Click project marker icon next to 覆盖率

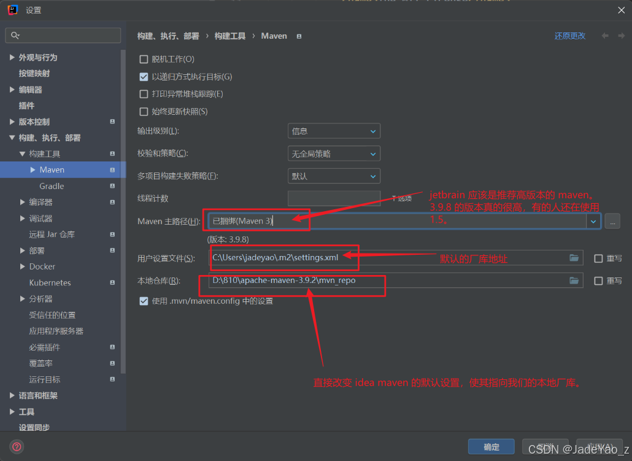click(112, 363)
